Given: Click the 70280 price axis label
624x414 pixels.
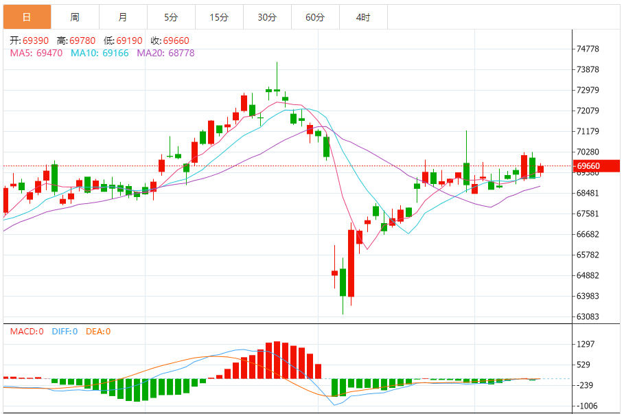Looking at the screenshot, I should point(588,152).
